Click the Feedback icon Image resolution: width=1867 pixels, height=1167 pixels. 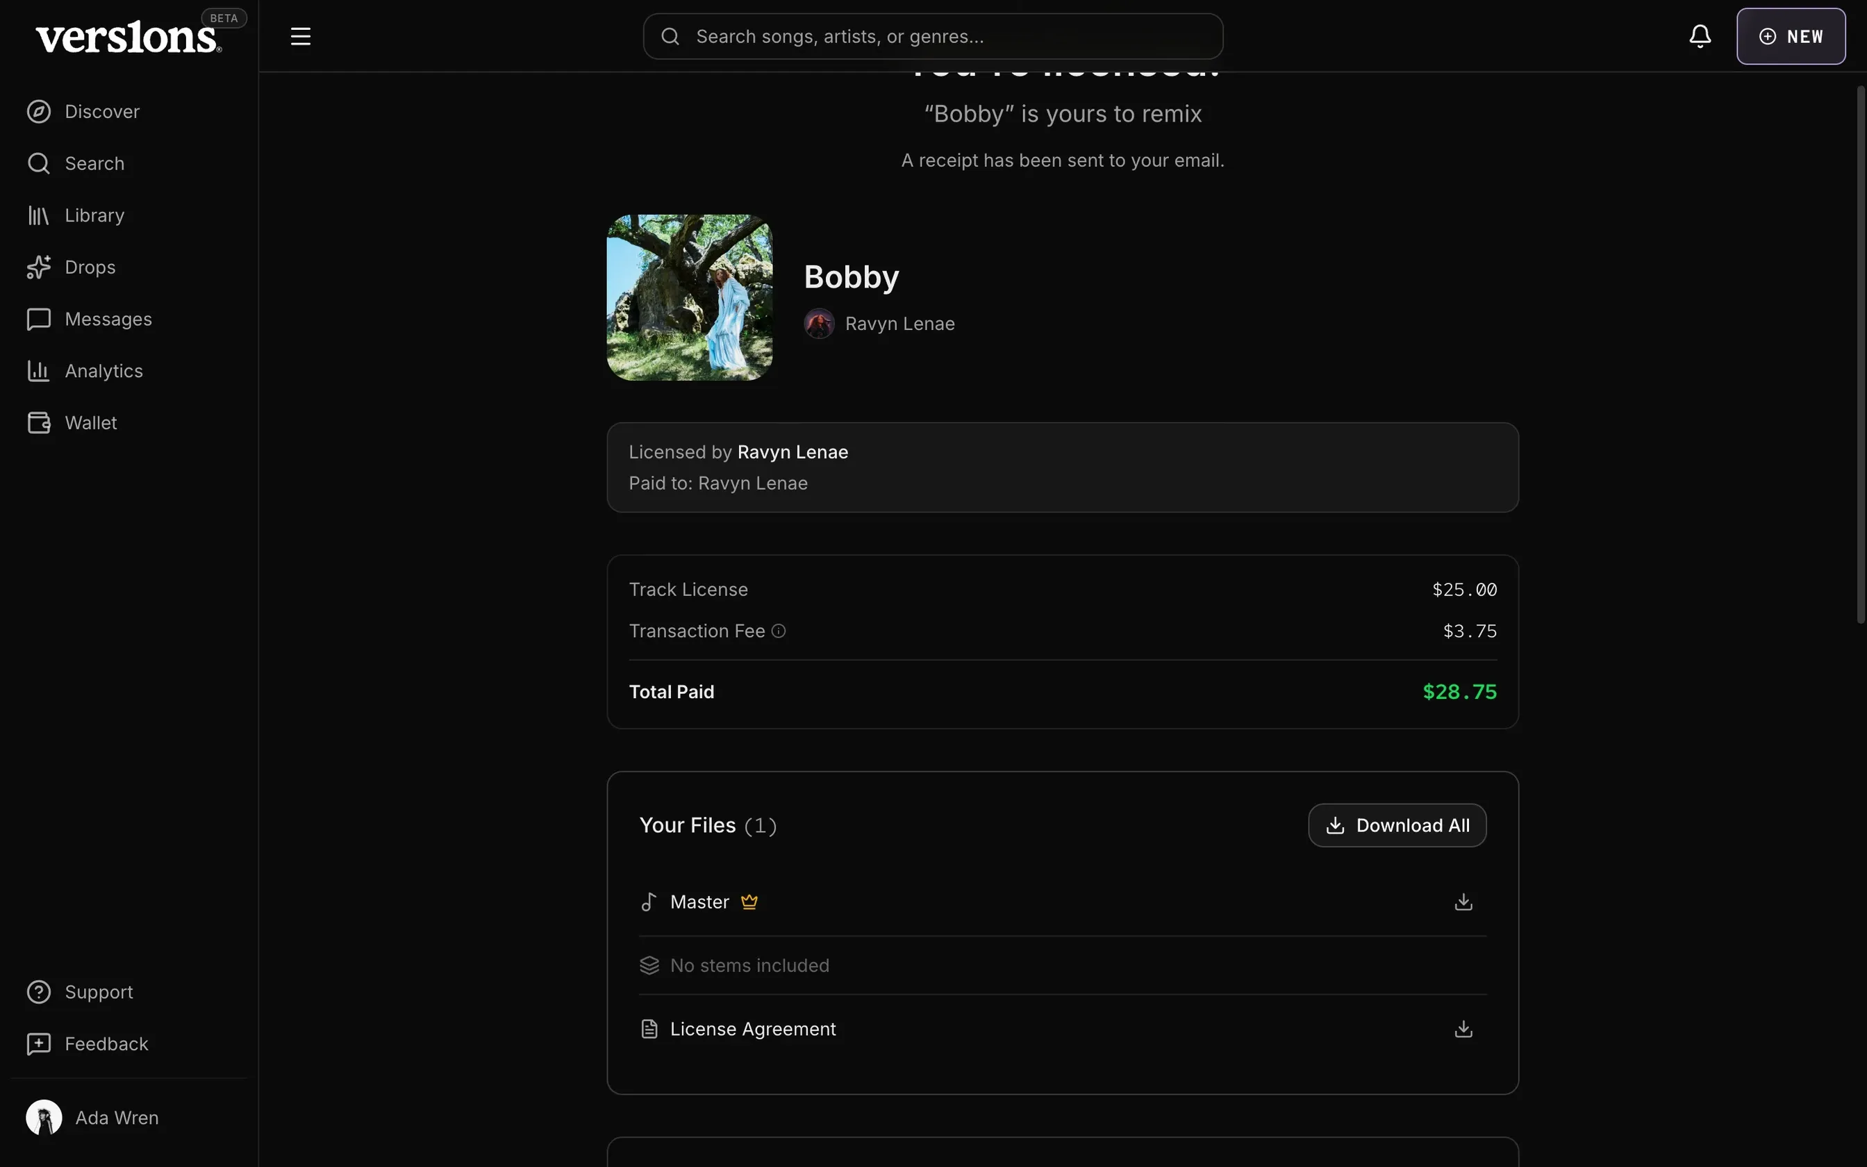(x=39, y=1043)
